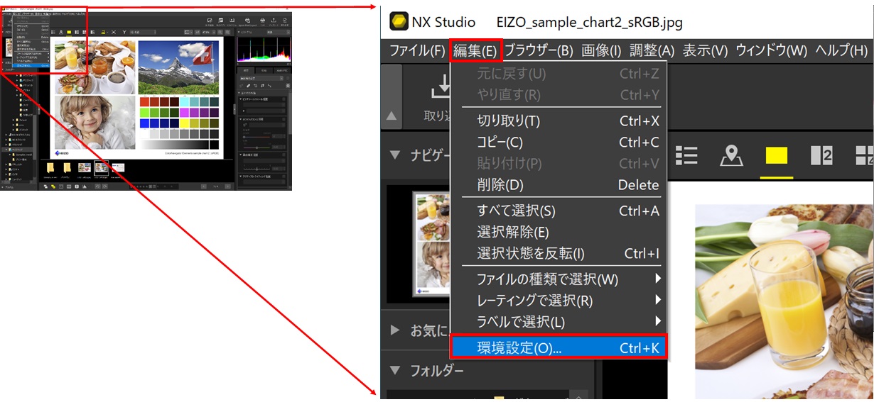Choose 選択状態を反転(I) menu entry
874x402 pixels.
pos(559,254)
